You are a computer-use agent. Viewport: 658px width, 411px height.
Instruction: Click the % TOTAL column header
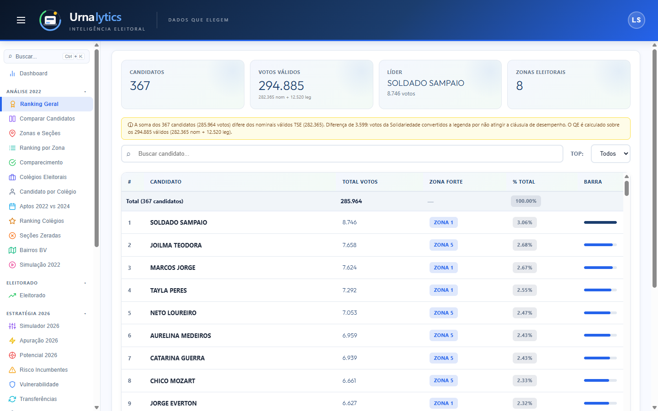click(x=524, y=182)
